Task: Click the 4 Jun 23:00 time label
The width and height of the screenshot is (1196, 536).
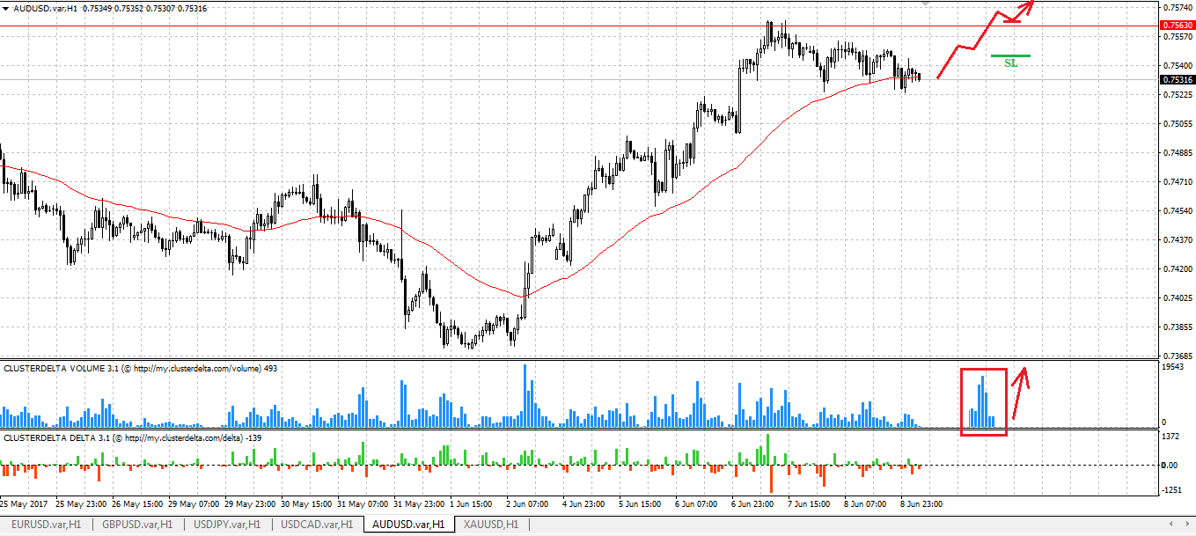Action: (x=583, y=505)
